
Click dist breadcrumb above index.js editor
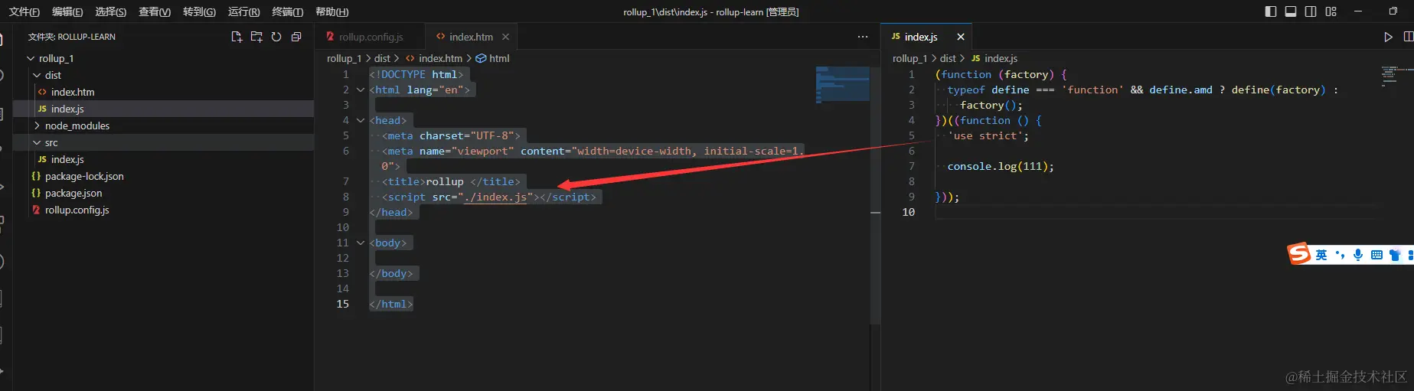[x=948, y=58]
